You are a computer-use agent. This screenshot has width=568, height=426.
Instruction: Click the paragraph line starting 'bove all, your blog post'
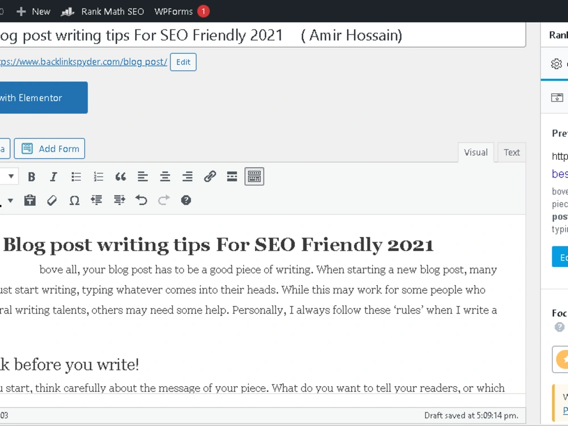[x=268, y=270]
